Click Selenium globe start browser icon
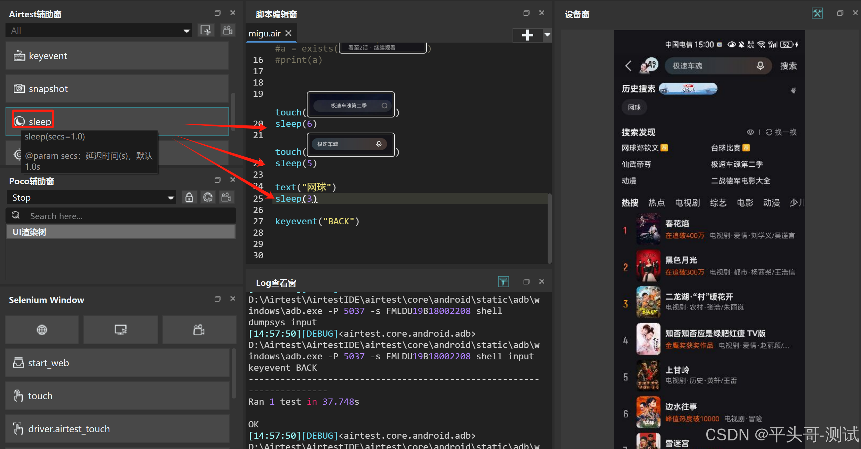Viewport: 861px width, 449px height. (x=42, y=330)
